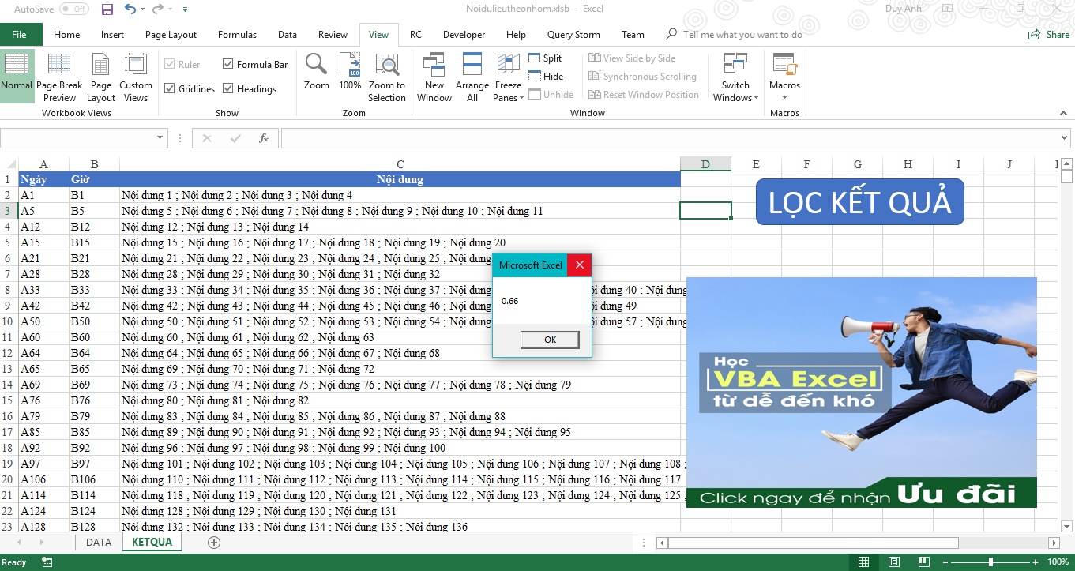This screenshot has height=571, width=1075.
Task: Open the Undo history dropdown arrow
Action: pyautogui.click(x=143, y=9)
